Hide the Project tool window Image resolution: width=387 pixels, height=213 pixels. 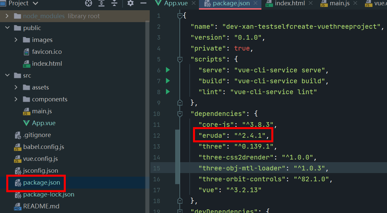point(143,3)
